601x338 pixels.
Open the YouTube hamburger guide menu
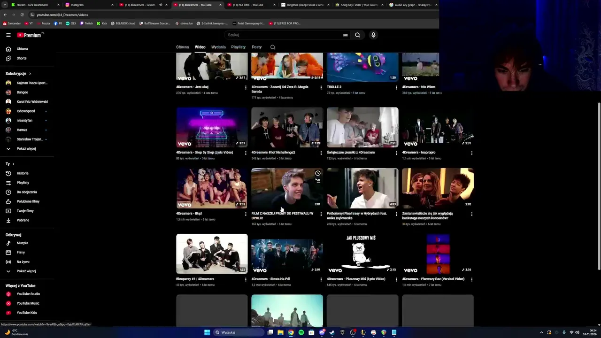click(8, 35)
